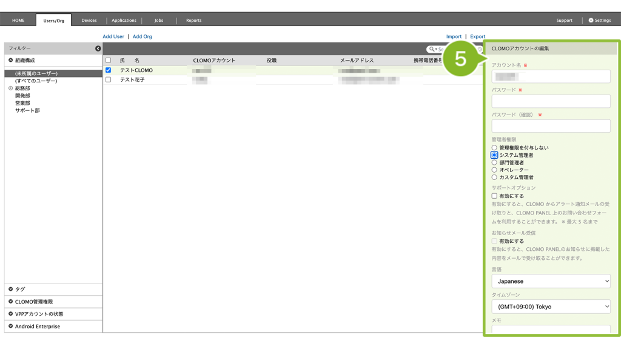Screen dimensions: 621x349
Task: Collapse the 組織構成 section arrow icon
Action: coord(11,61)
